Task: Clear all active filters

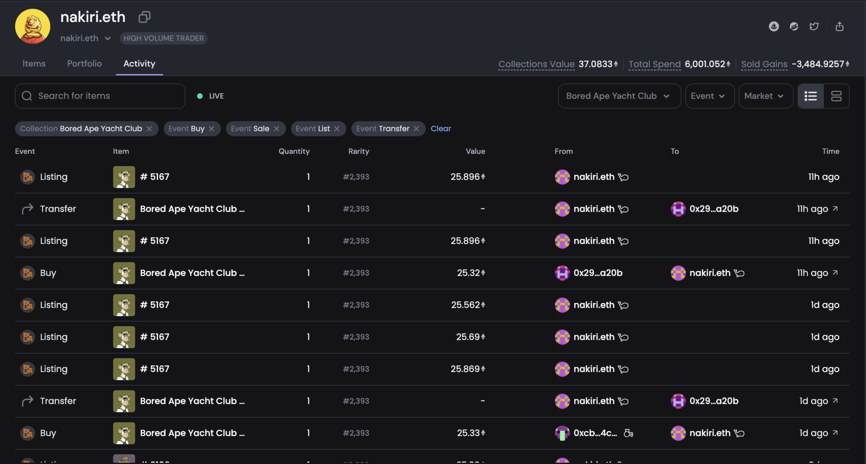Action: point(441,128)
